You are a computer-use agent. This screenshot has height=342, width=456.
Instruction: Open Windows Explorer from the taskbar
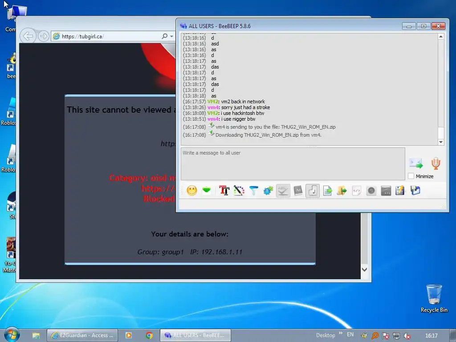pyautogui.click(x=36, y=335)
